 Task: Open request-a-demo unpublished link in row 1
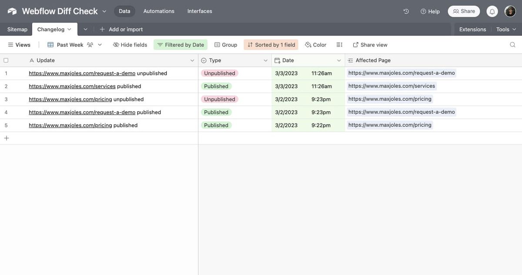coord(82,73)
